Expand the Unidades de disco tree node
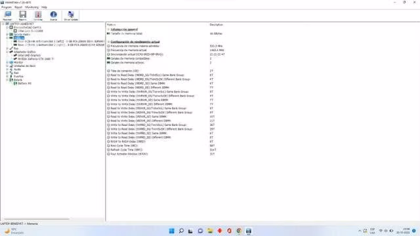420x236 pixels. coord(7,66)
